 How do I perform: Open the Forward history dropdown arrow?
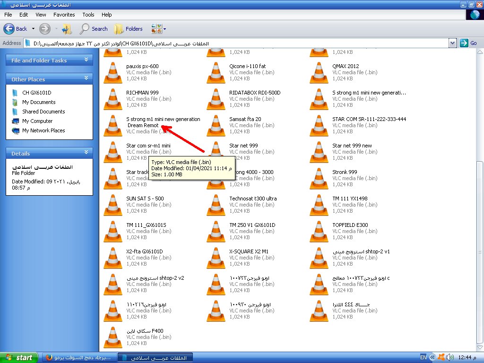(x=56, y=29)
